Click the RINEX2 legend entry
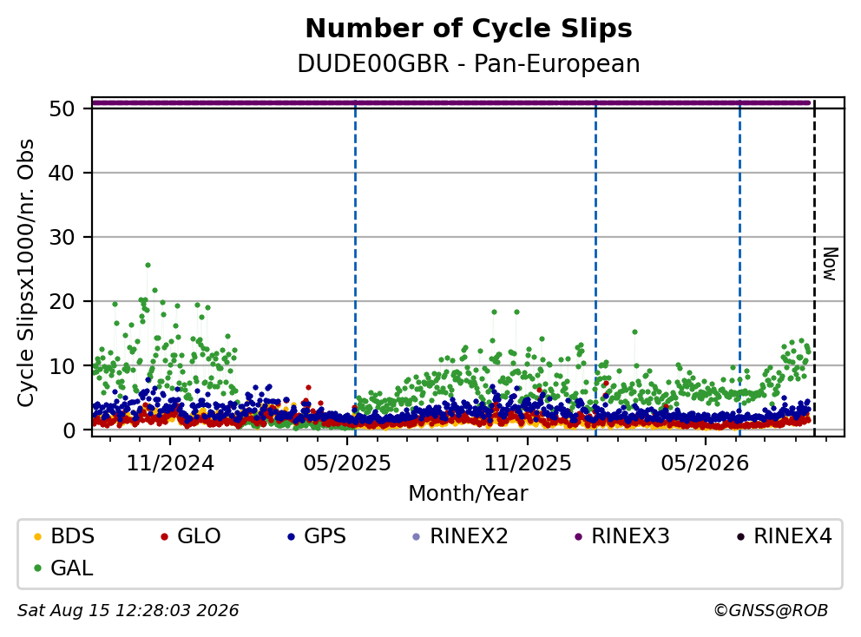 [460, 536]
